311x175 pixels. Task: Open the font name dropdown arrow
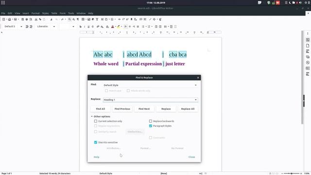click(54, 26)
